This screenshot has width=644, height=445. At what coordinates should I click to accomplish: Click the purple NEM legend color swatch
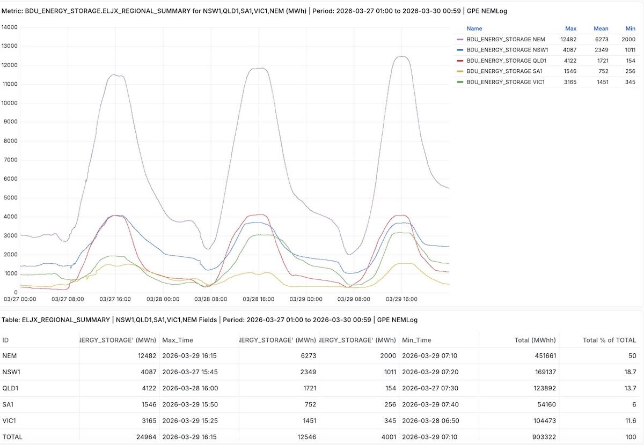(460, 39)
